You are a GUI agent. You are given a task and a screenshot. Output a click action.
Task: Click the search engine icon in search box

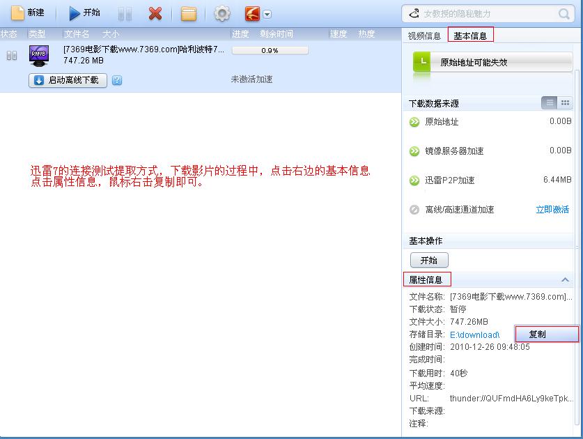[x=414, y=14]
